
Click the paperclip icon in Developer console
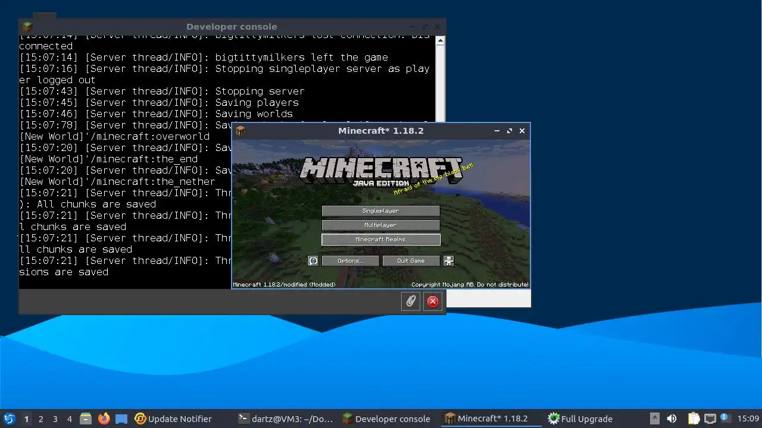pos(411,301)
